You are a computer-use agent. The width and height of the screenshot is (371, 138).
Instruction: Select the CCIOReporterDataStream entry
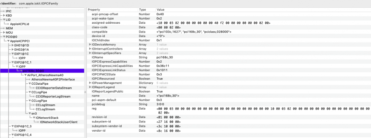(54, 88)
